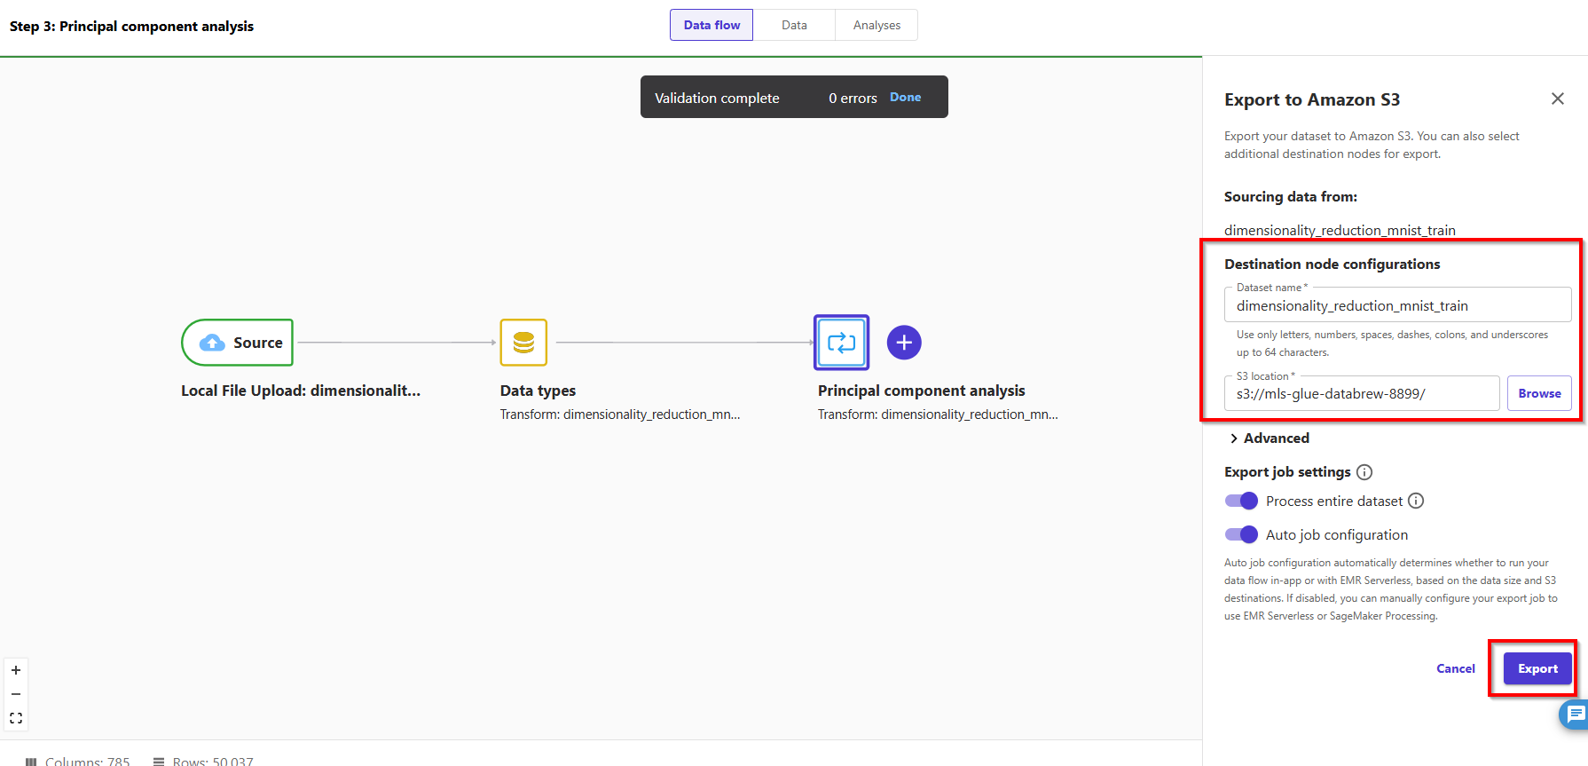Click the Export button
Viewport: 1588px width, 766px height.
[1537, 668]
